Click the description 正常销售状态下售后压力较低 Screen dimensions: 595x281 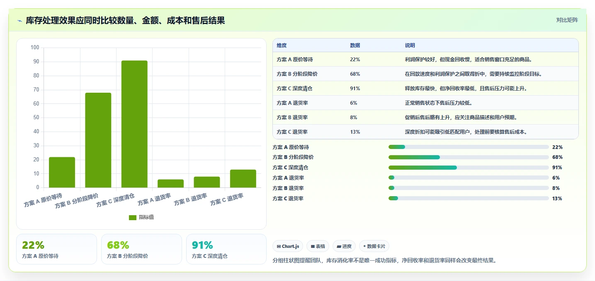pos(438,103)
